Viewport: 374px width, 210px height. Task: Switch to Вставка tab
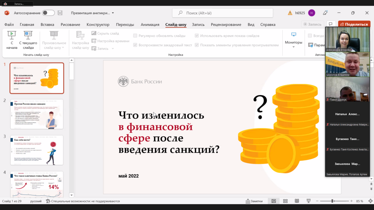coord(47,24)
